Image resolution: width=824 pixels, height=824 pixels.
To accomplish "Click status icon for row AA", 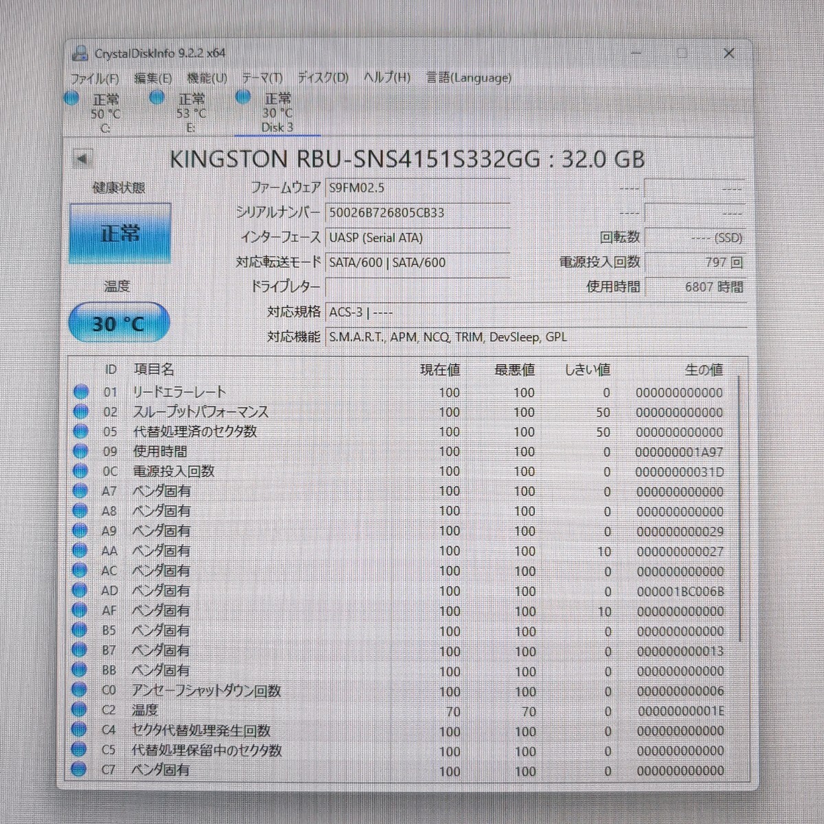I will pyautogui.click(x=80, y=551).
